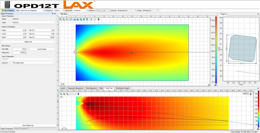Select the microphone receiver tool in Top View
The width and height of the screenshot is (260, 133).
coord(99,19)
